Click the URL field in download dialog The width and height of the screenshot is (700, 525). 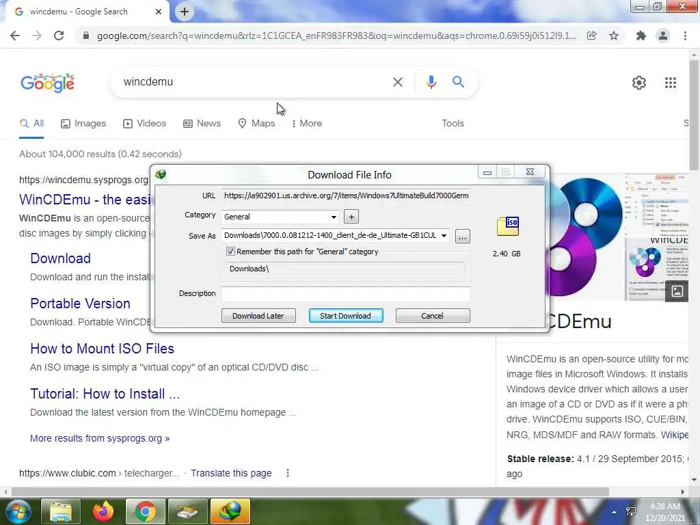tap(345, 196)
